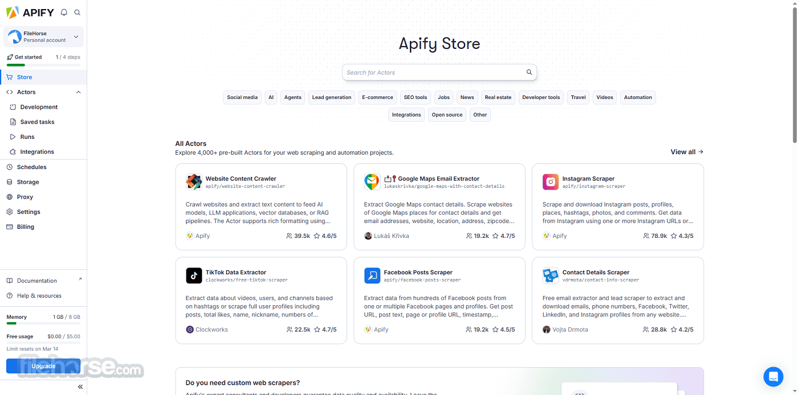Expand the FileHorse account dropdown
The width and height of the screenshot is (798, 395).
[43, 37]
